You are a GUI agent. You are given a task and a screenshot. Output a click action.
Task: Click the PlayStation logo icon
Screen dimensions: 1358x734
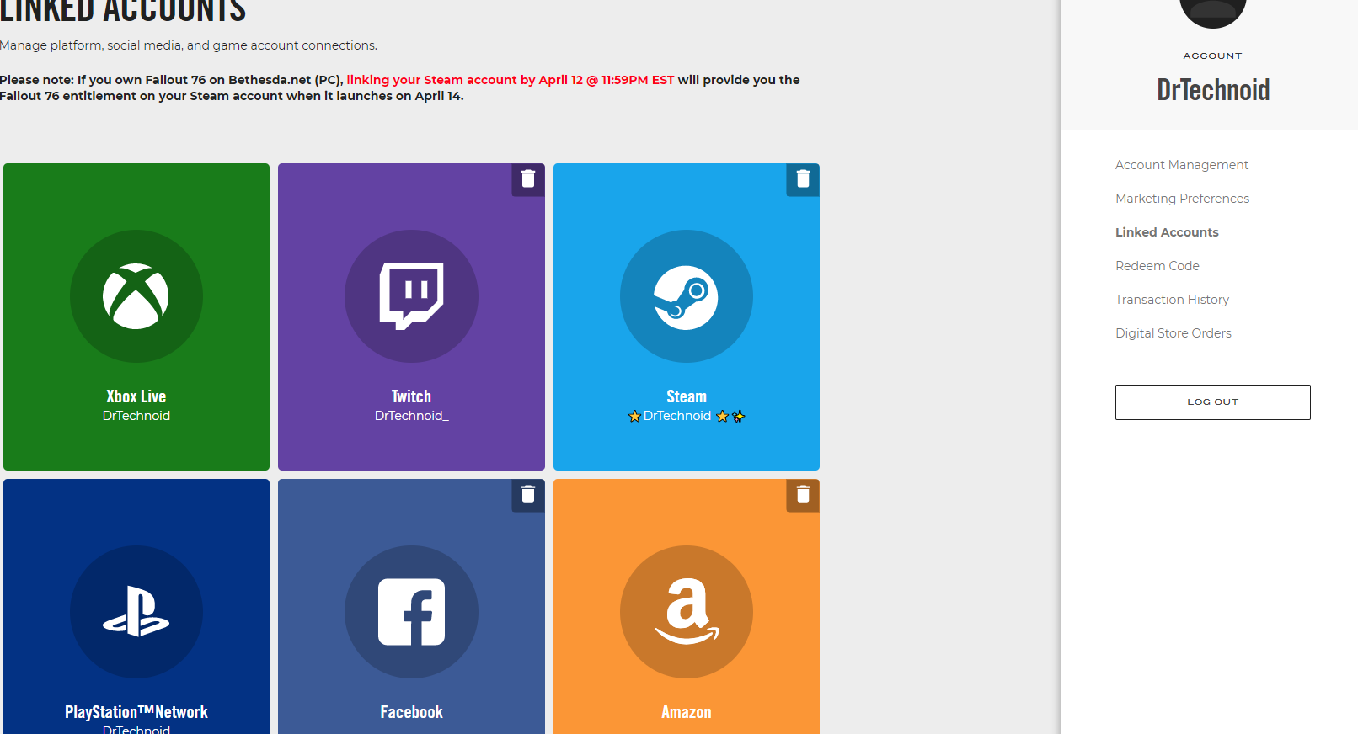pyautogui.click(x=136, y=612)
